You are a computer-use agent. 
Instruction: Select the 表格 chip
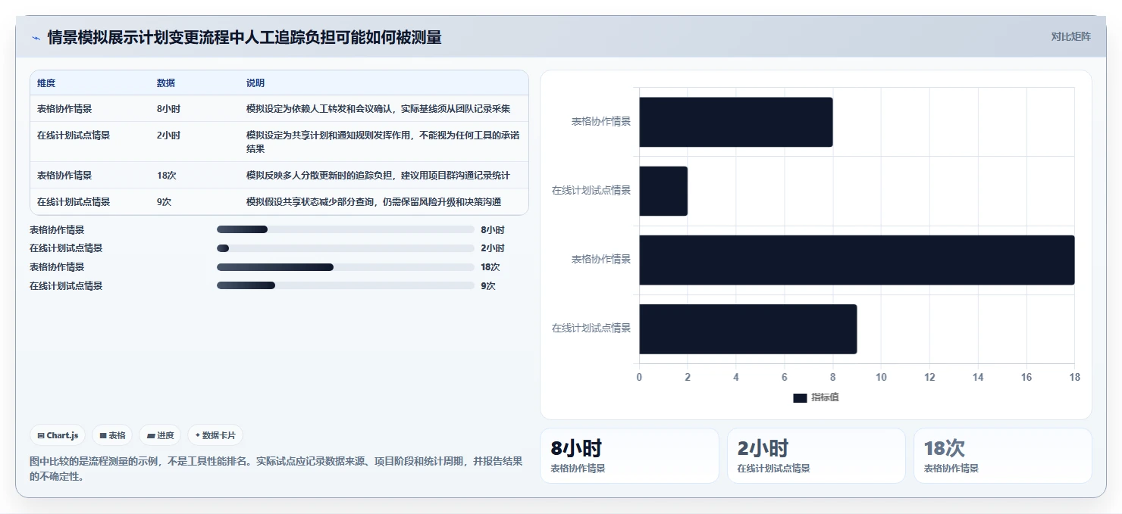[x=112, y=435]
